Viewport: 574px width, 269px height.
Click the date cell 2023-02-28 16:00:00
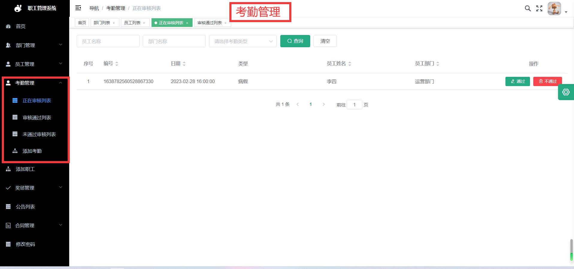coord(193,81)
